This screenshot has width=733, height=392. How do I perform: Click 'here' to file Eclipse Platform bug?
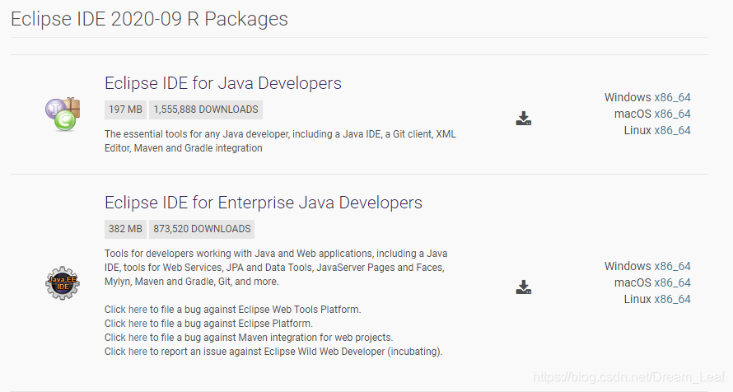click(x=138, y=324)
